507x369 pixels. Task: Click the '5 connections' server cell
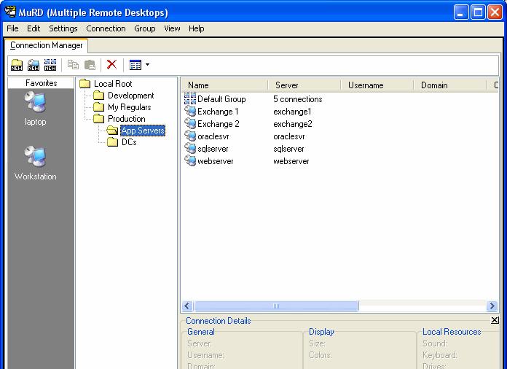coord(298,99)
